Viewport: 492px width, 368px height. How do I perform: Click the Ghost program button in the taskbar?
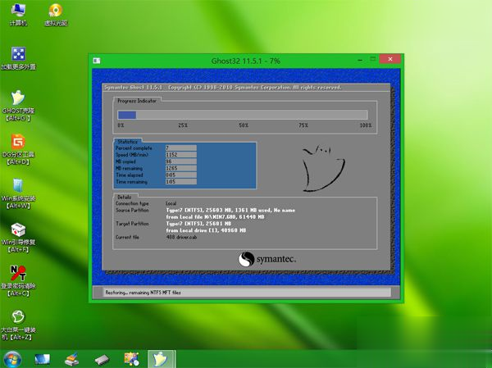click(161, 358)
